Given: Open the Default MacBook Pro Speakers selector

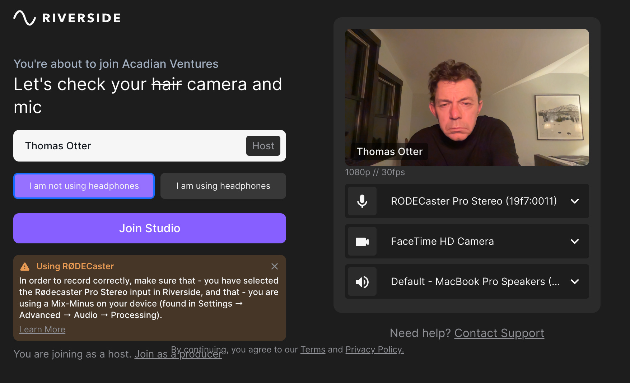Looking at the screenshot, I should [x=467, y=281].
